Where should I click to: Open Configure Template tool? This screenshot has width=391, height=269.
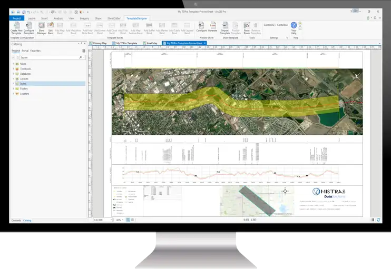[29, 28]
